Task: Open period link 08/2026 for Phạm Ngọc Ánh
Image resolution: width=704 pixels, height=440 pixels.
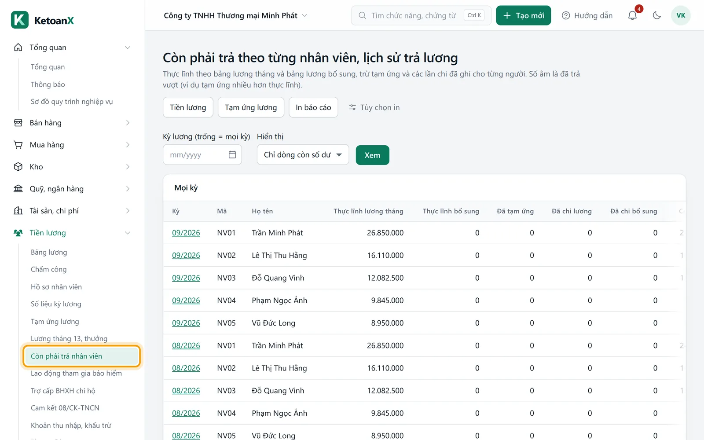Action: point(186,413)
